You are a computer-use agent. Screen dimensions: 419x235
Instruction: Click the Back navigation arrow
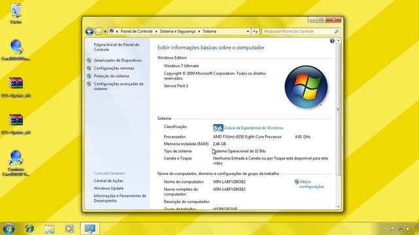(x=89, y=31)
